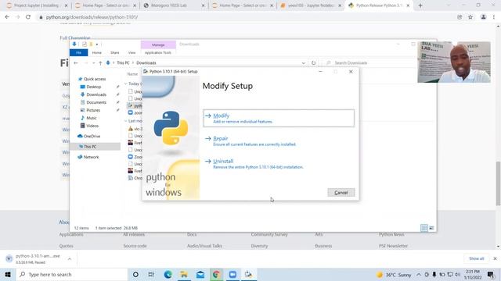Viewport: 501px width, 281px height.
Task: Click the taskbar search box
Action: pyautogui.click(x=72, y=274)
